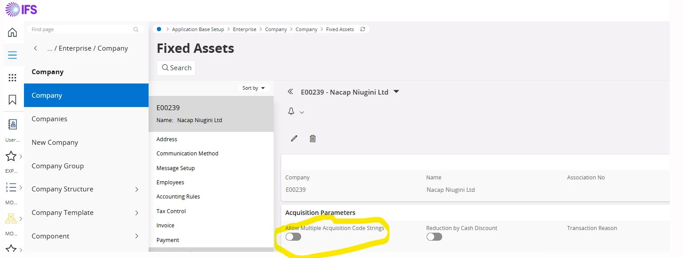The height and width of the screenshot is (258, 683).
Task: Click the Transaction Reason label
Action: click(592, 228)
